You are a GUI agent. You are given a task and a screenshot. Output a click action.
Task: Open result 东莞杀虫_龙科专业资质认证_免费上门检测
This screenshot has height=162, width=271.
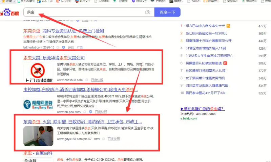tap(64, 31)
